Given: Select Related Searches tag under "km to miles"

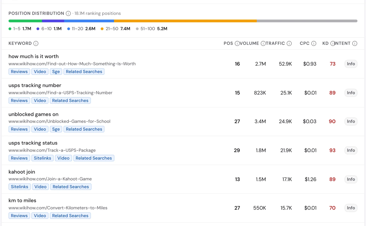Looking at the screenshot, I should pos(70,216).
